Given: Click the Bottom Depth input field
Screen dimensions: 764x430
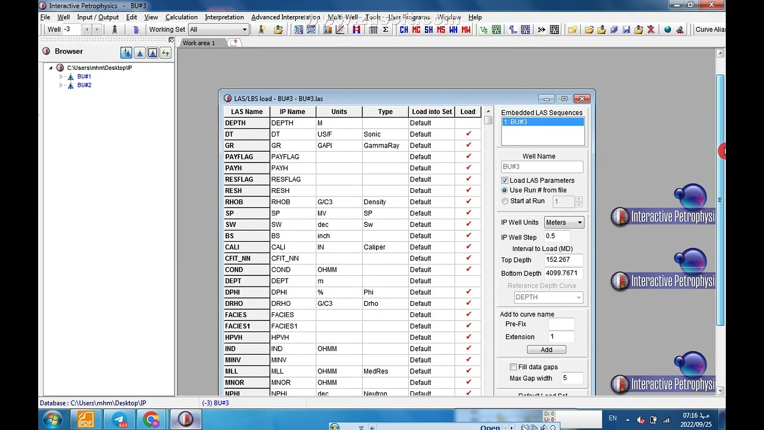Looking at the screenshot, I should pyautogui.click(x=563, y=273).
